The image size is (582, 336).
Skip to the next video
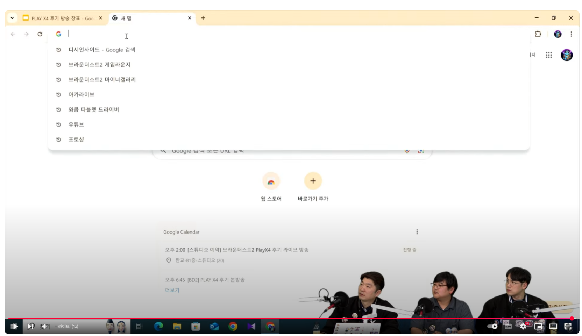[31, 326]
